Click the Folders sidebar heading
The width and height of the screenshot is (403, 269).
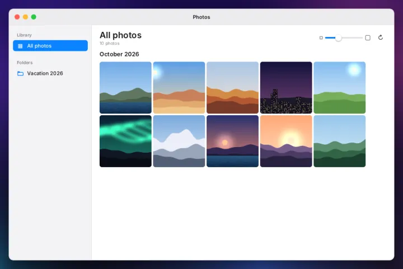25,63
